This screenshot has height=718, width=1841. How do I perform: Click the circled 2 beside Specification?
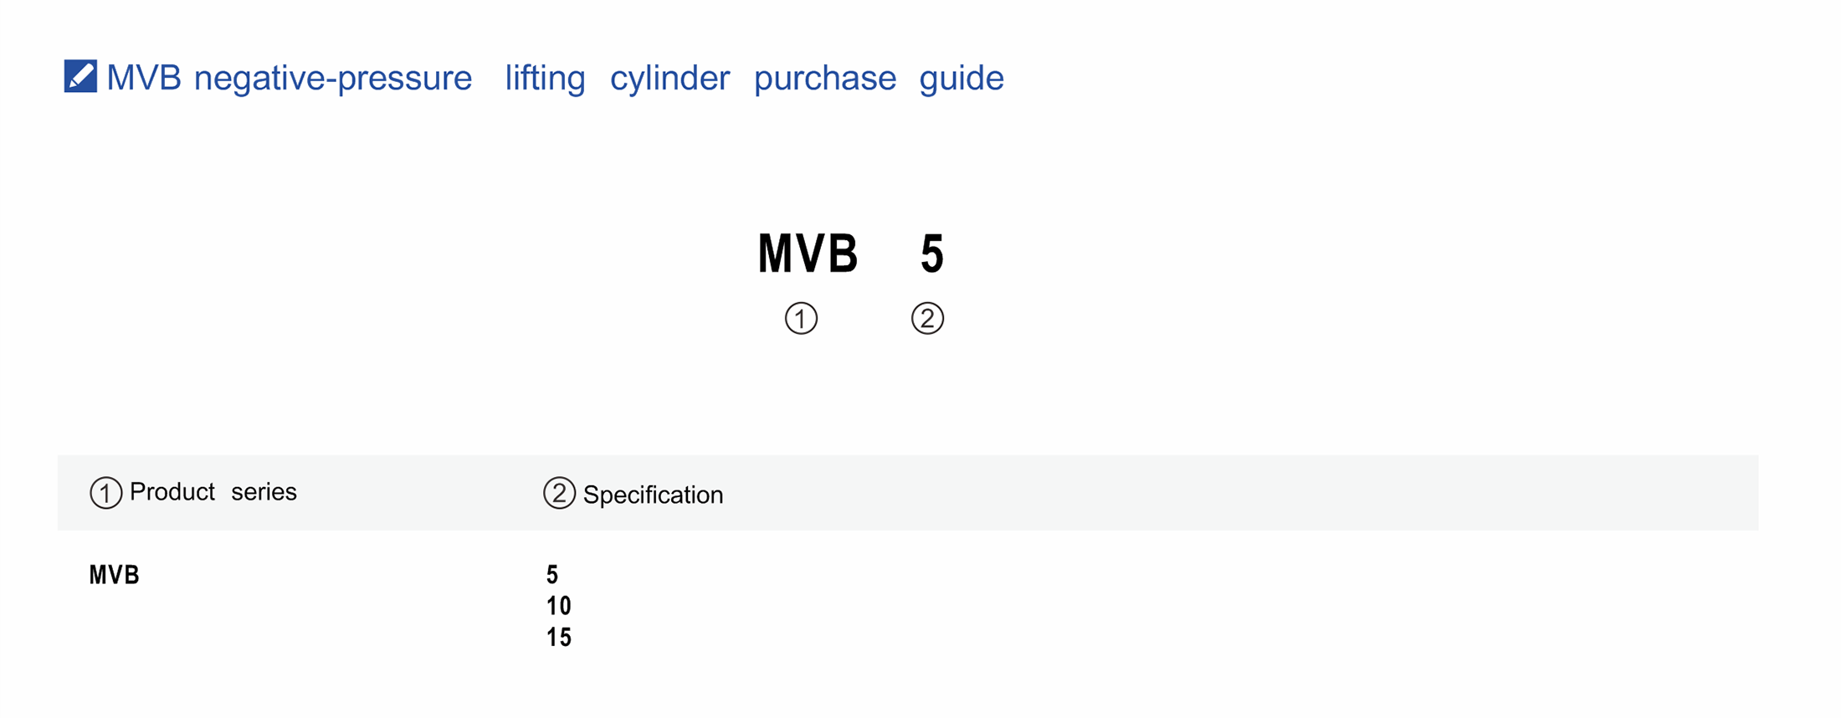click(x=559, y=494)
